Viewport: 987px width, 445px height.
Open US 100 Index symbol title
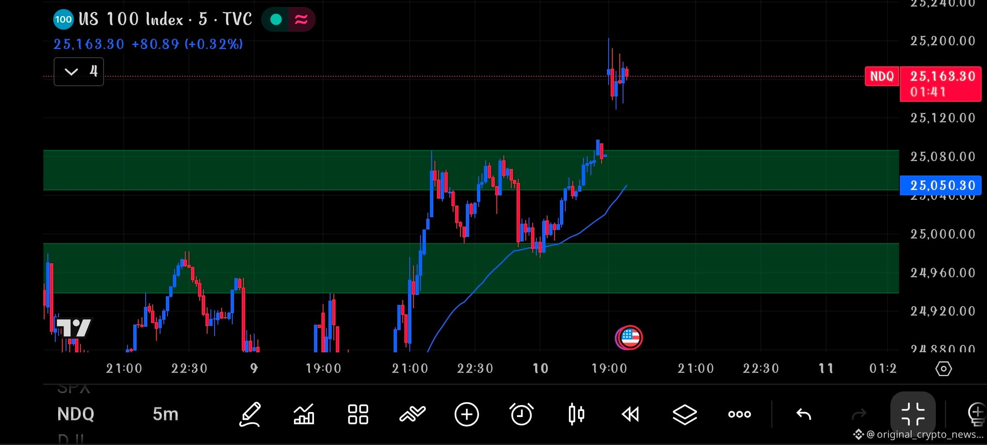[165, 19]
